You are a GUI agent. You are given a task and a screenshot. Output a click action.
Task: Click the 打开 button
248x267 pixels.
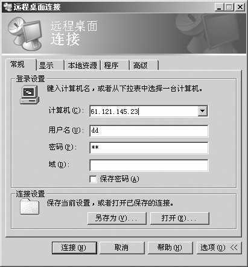coord(180,218)
